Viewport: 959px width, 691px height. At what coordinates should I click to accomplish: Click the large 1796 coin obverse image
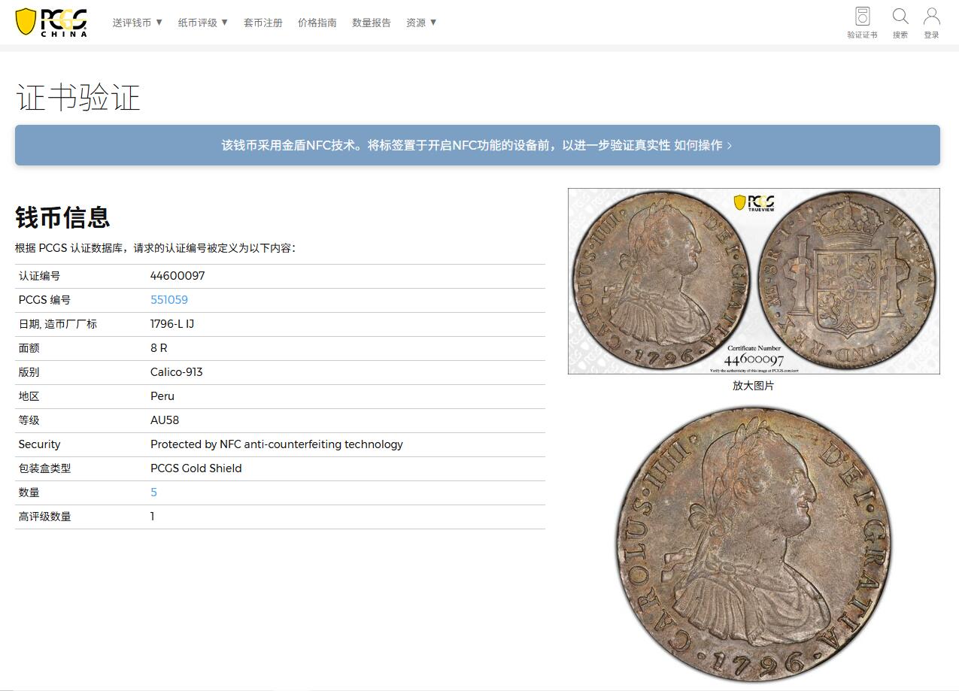pyautogui.click(x=754, y=544)
